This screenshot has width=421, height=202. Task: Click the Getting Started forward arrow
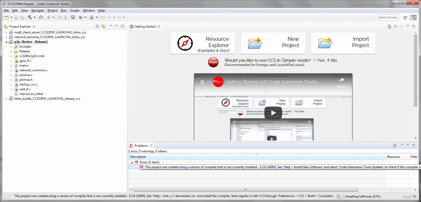[x=402, y=26]
